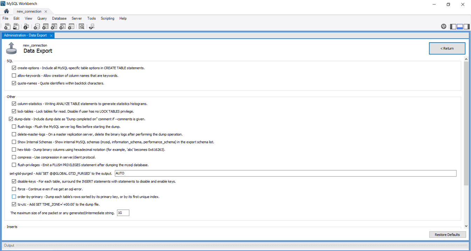Click the vertical scrollbar thumb
Image resolution: width=471 pixels, height=251 pixels.
coord(466,124)
